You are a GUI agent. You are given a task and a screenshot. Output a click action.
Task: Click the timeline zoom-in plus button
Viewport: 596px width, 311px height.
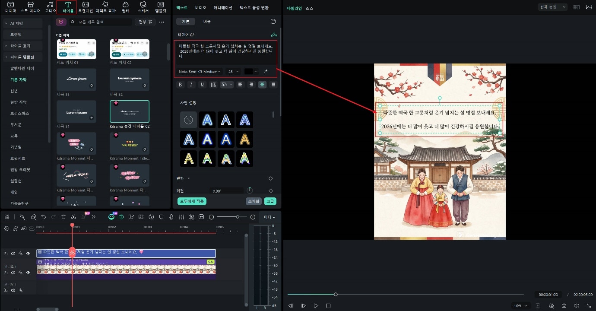click(253, 217)
